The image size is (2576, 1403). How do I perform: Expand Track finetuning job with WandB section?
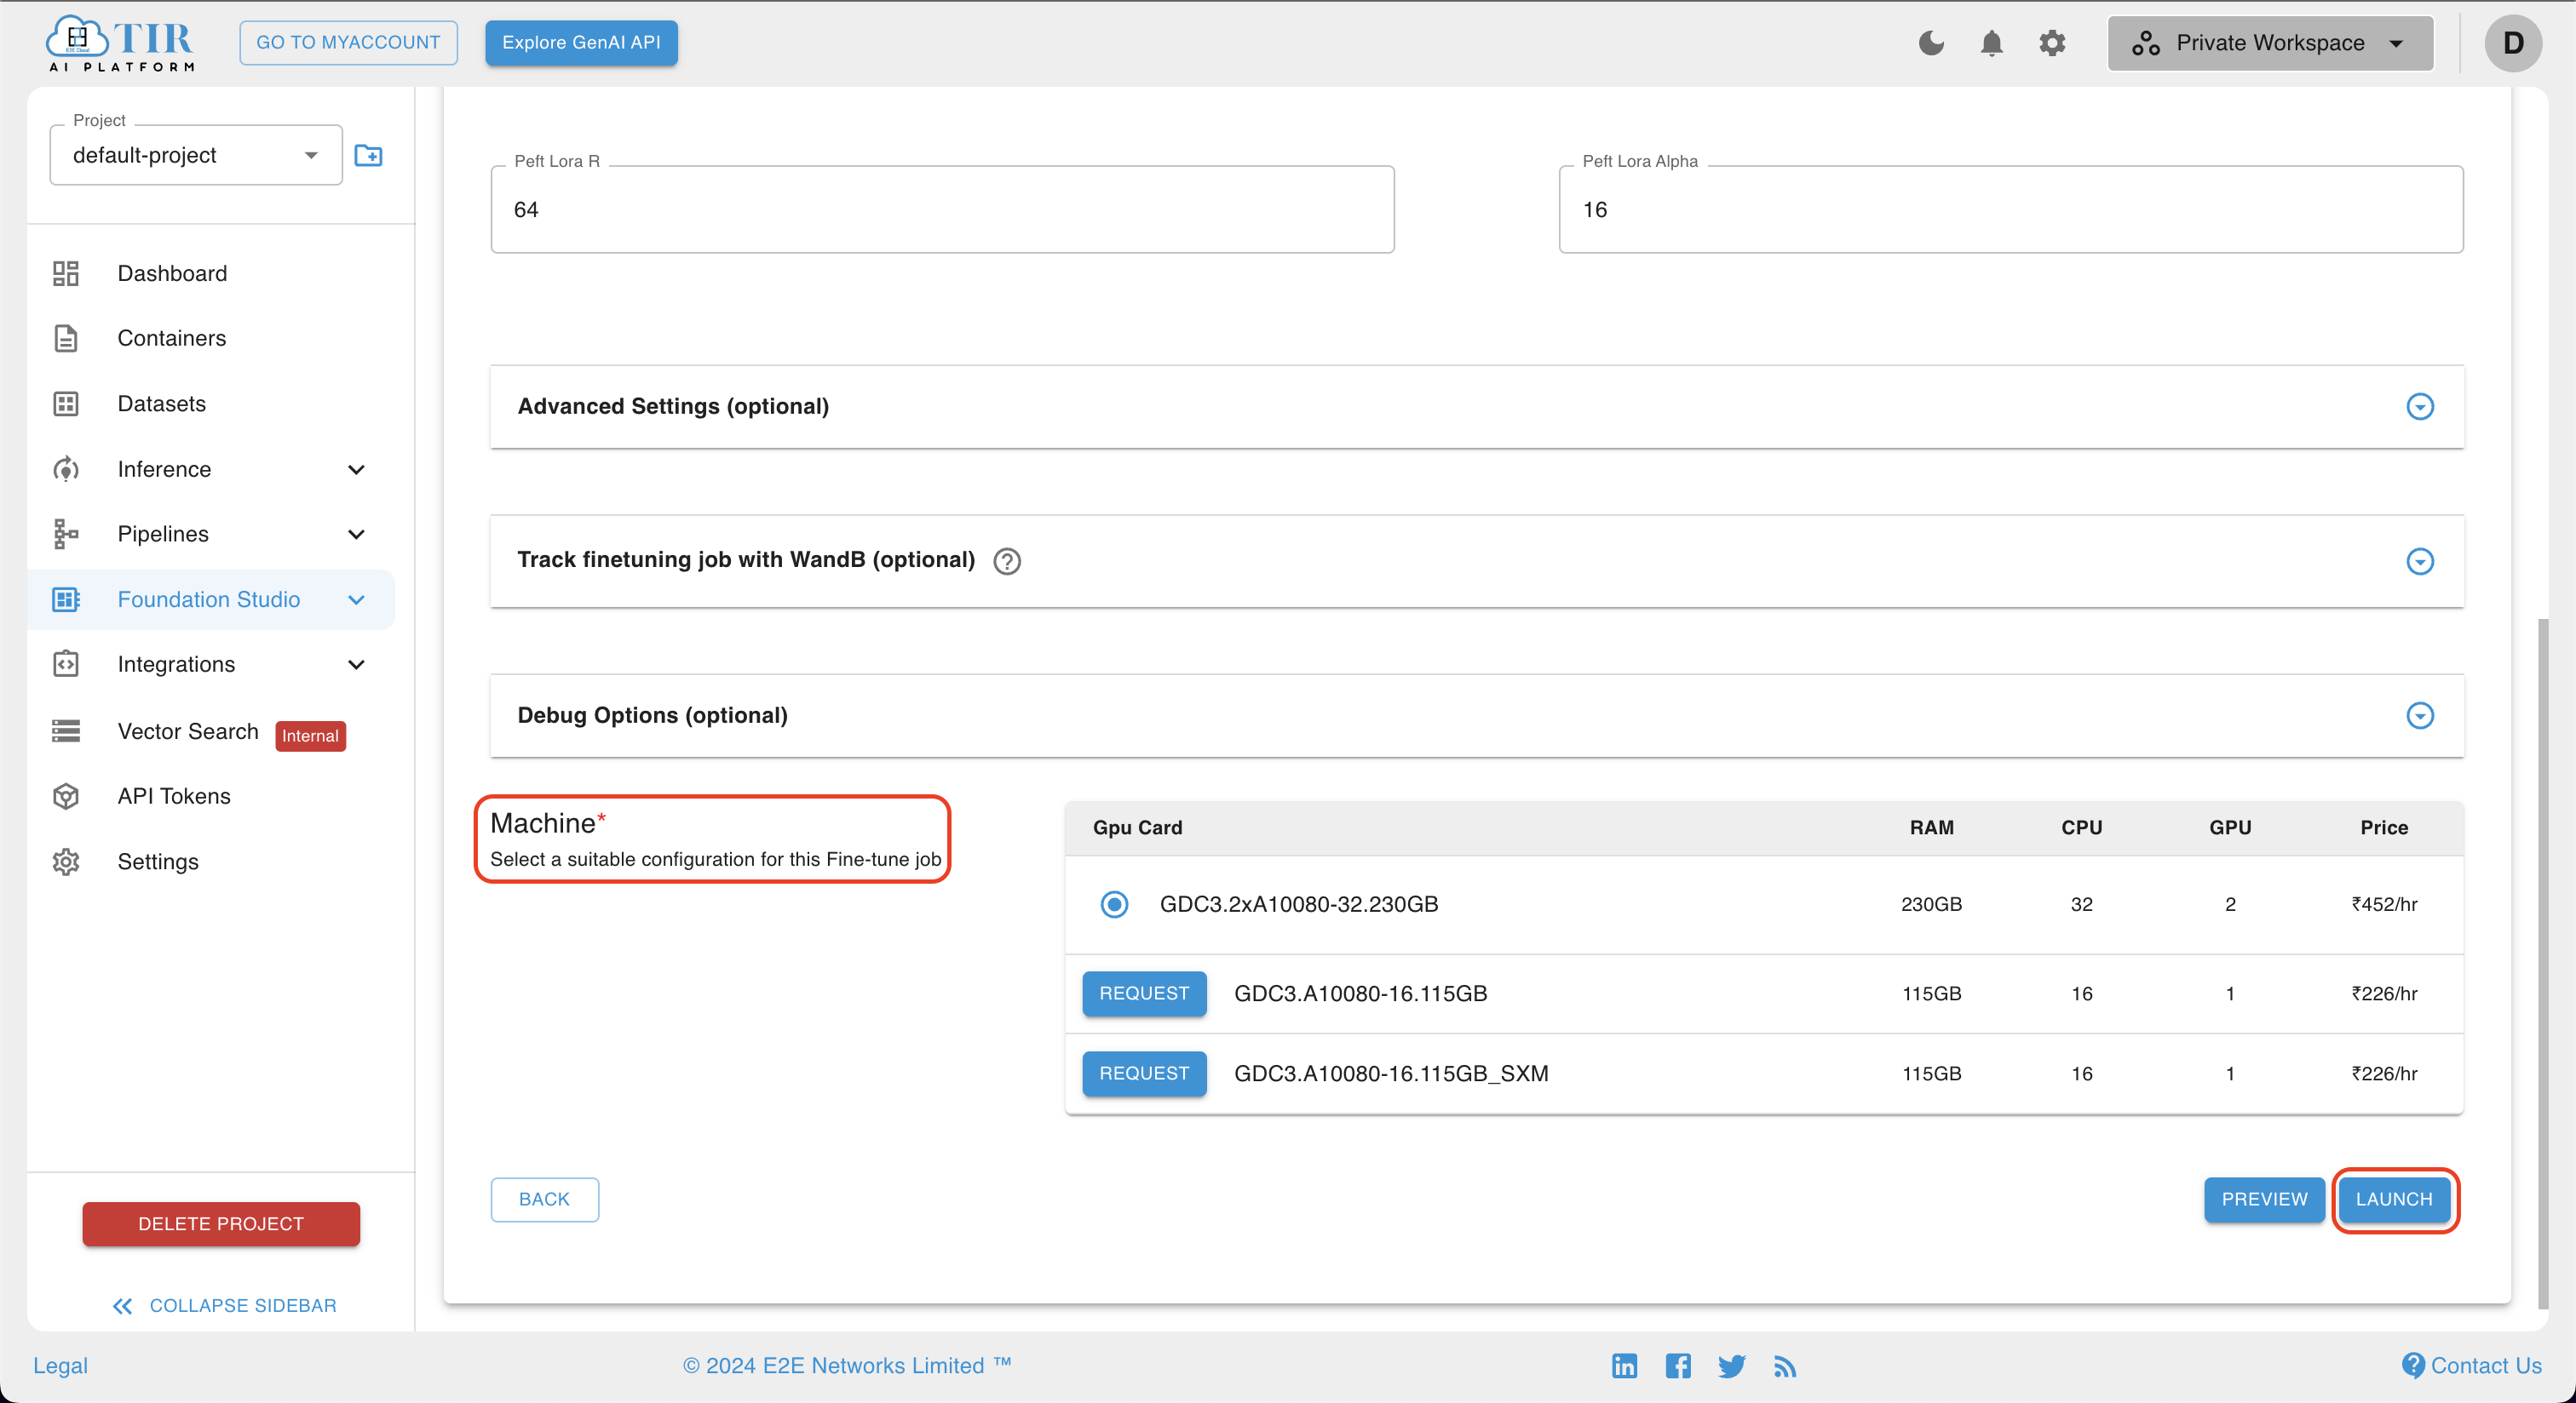[x=2419, y=562]
